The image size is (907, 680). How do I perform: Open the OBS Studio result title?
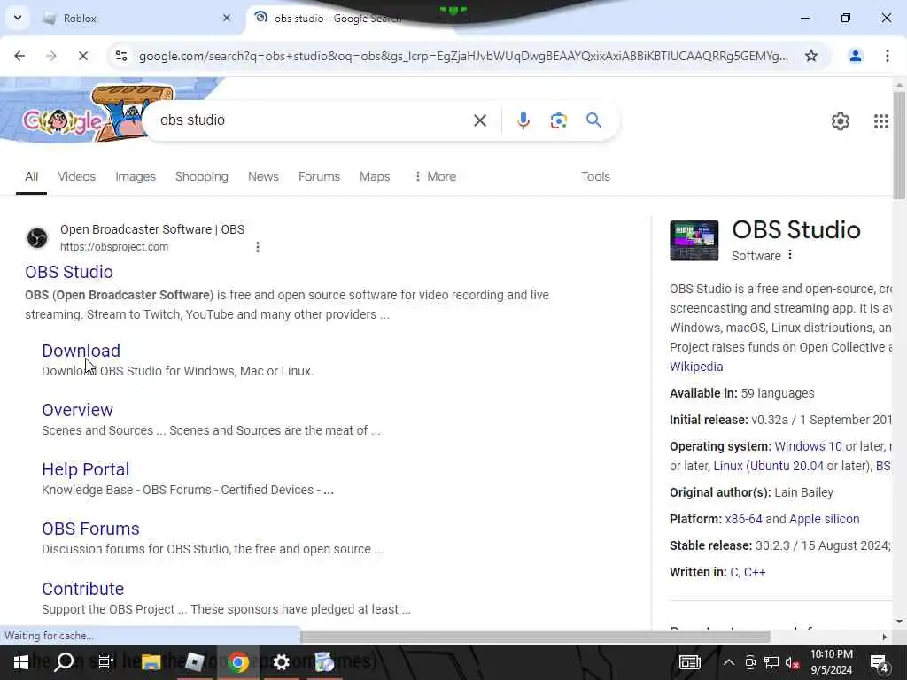coord(69,272)
